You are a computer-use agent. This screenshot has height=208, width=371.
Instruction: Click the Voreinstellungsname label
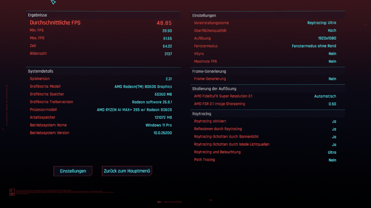point(211,23)
